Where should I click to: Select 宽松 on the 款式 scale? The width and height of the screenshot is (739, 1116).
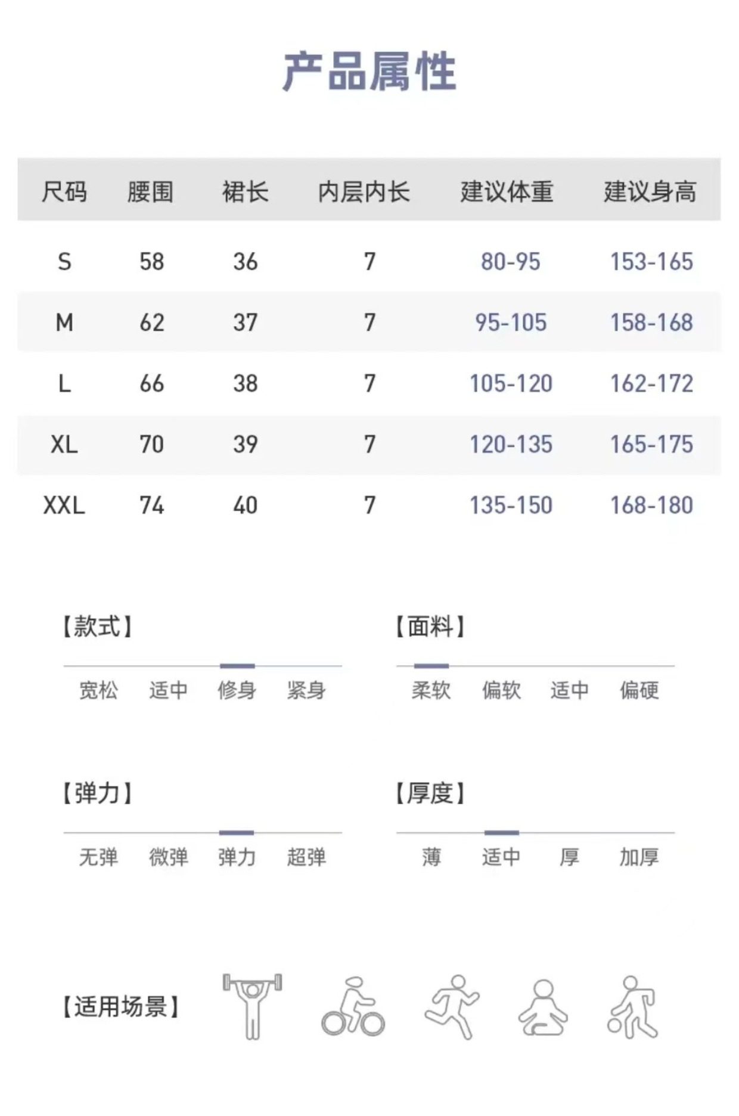(x=98, y=690)
